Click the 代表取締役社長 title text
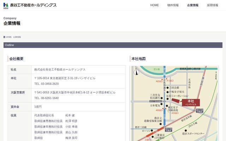 [x=44, y=115]
